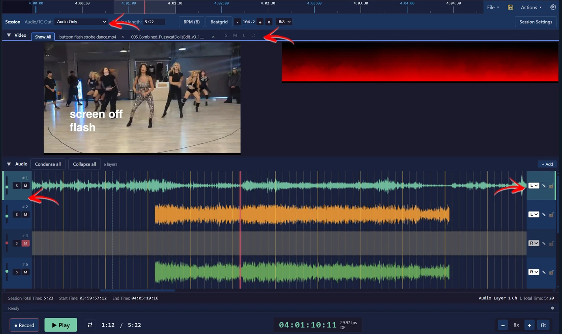
Task: Solo audio layer #1
Action: point(17,186)
